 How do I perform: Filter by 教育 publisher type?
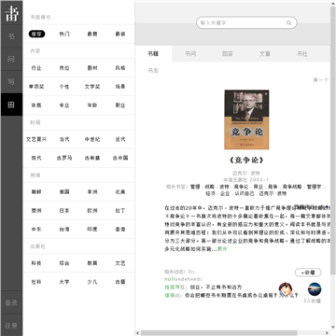pyautogui.click(x=92, y=263)
